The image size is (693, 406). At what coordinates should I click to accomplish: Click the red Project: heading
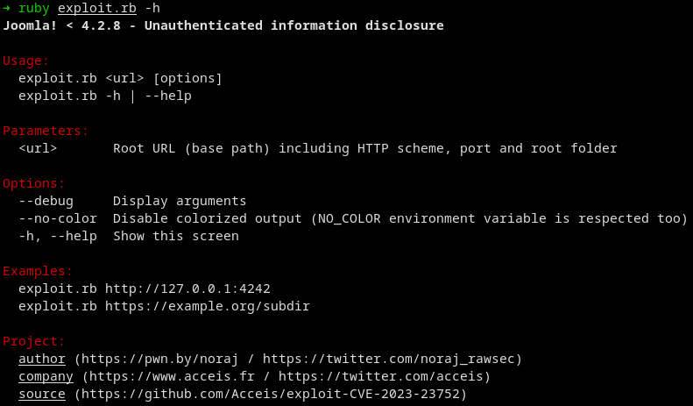(33, 341)
